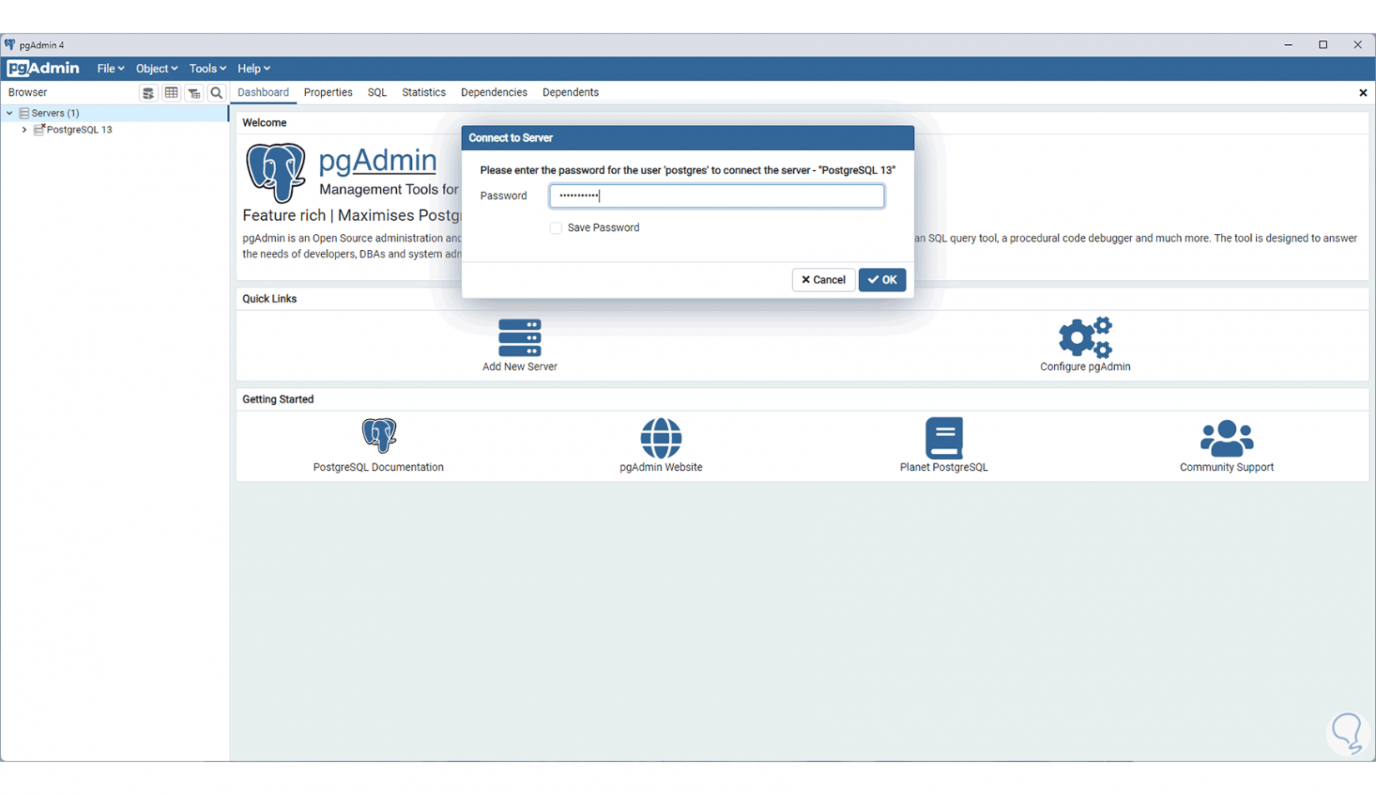Click the Configure pgAdmin gears icon
The image size is (1376, 795).
point(1085,337)
